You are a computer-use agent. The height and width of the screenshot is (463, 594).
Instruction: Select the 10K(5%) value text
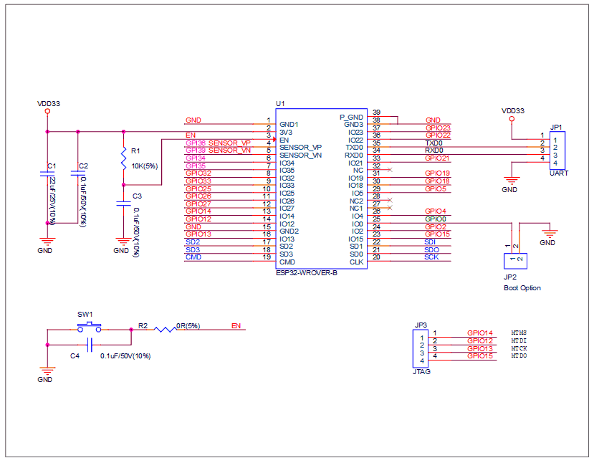click(x=144, y=166)
